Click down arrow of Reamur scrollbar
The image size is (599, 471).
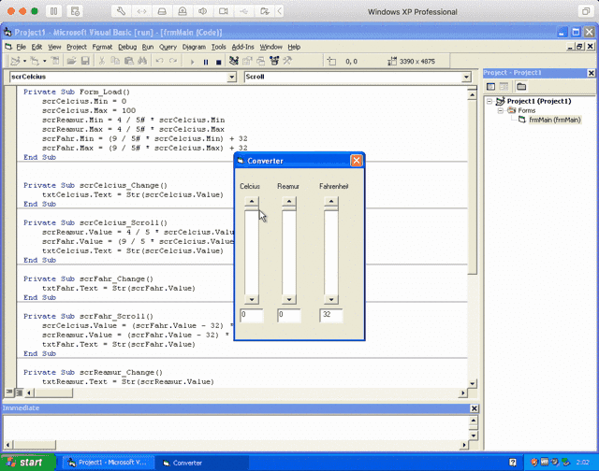pyautogui.click(x=289, y=299)
